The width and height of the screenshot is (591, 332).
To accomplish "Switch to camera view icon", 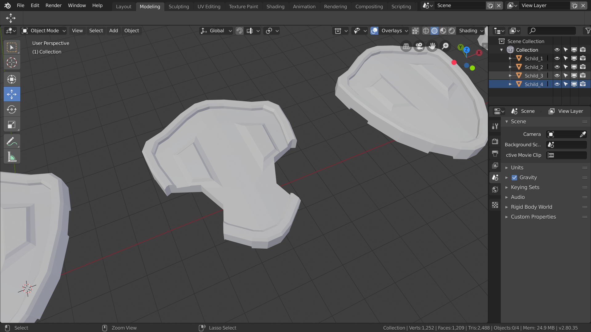I will click(419, 46).
